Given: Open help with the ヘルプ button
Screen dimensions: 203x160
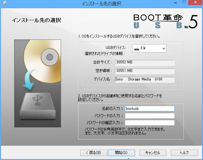Looking at the screenshot, I should click(184, 153).
